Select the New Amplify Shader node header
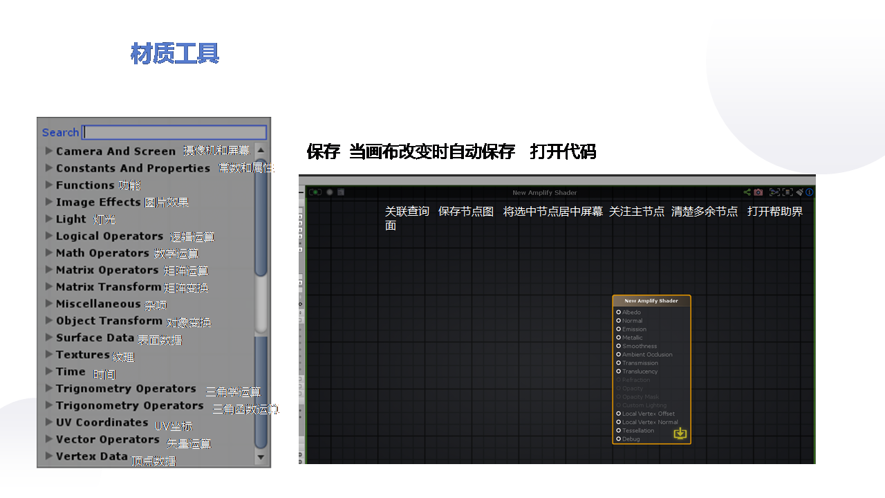Viewport: 885px width, 498px height. click(651, 301)
